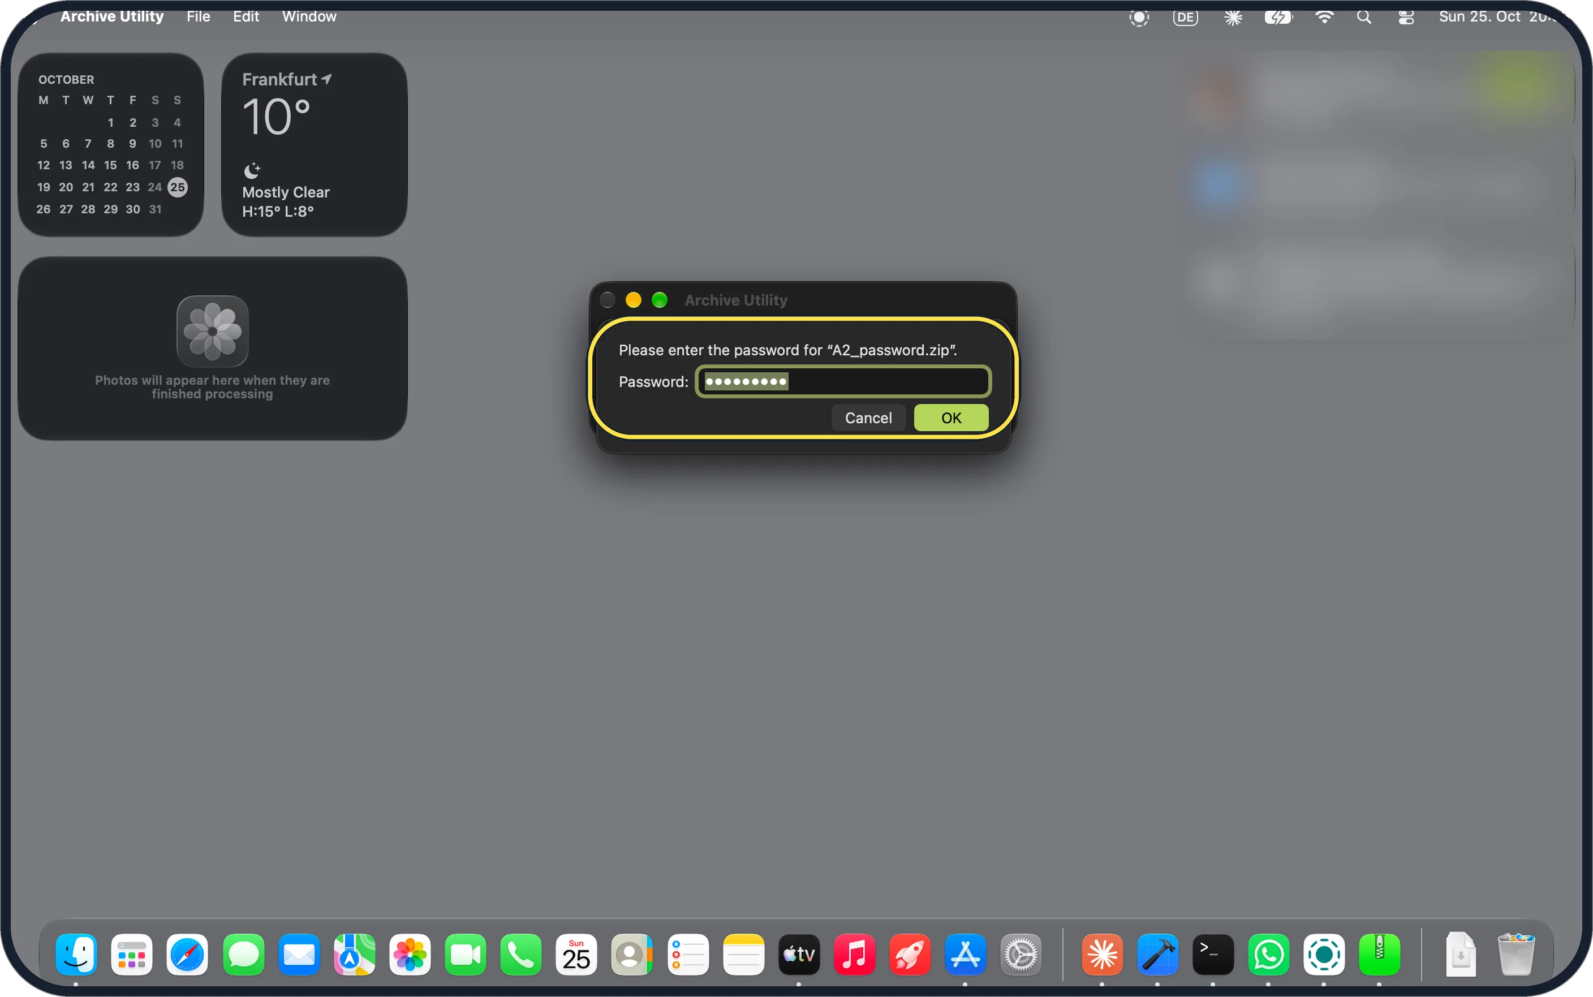Open the Notes app in Dock
This screenshot has height=997, width=1593.
click(743, 954)
